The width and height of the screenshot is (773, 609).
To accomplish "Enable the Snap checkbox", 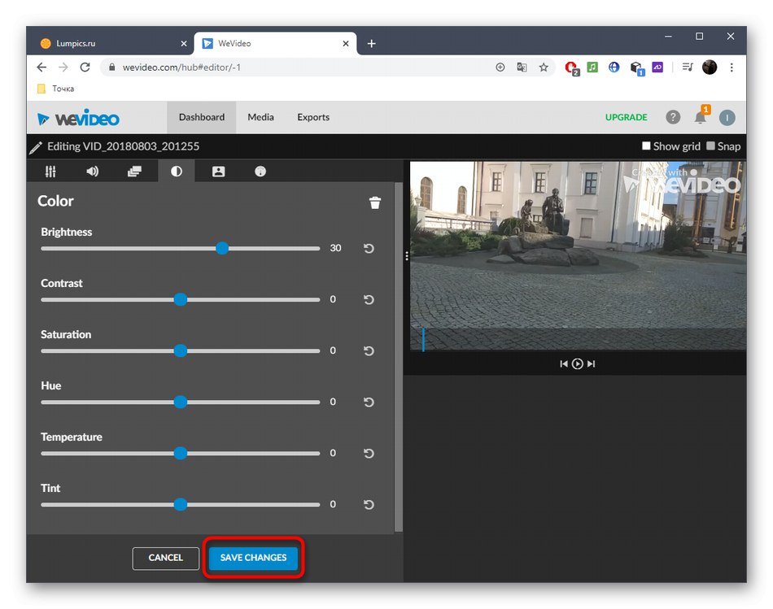I will pyautogui.click(x=710, y=146).
